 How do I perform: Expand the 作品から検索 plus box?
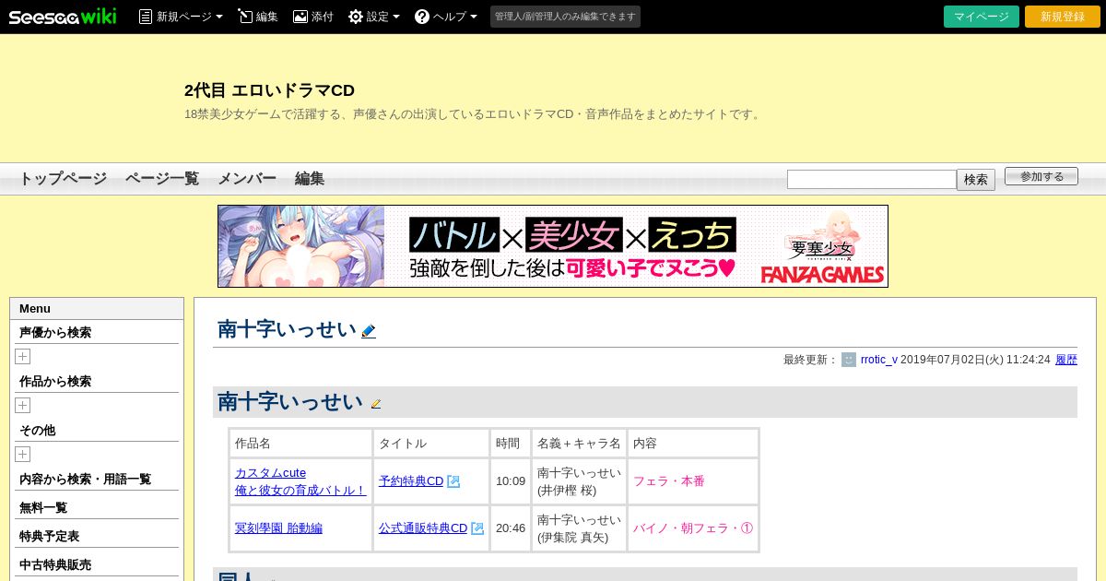pos(23,406)
